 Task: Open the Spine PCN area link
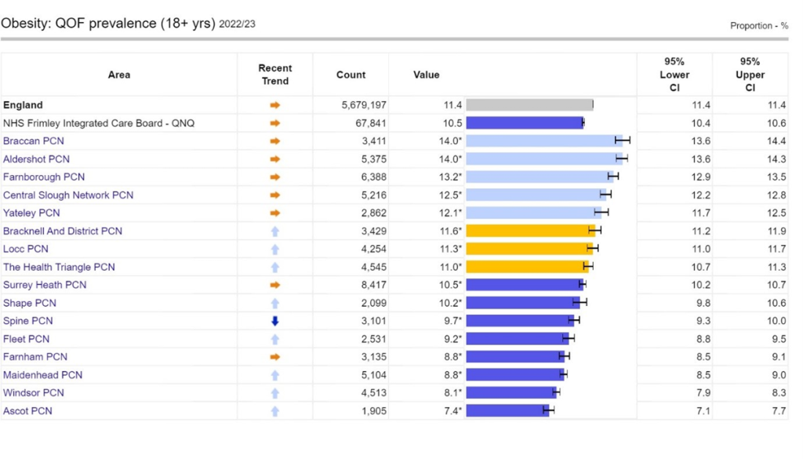point(27,321)
